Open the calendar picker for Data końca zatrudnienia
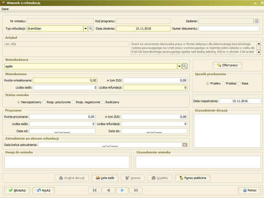The height and width of the screenshot is (198, 264). (x=185, y=145)
